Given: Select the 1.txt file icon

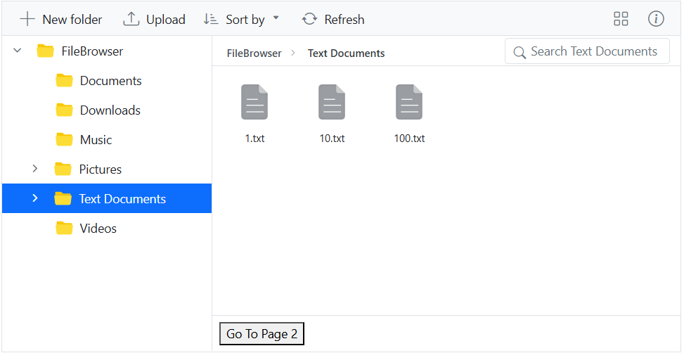Looking at the screenshot, I should (254, 102).
